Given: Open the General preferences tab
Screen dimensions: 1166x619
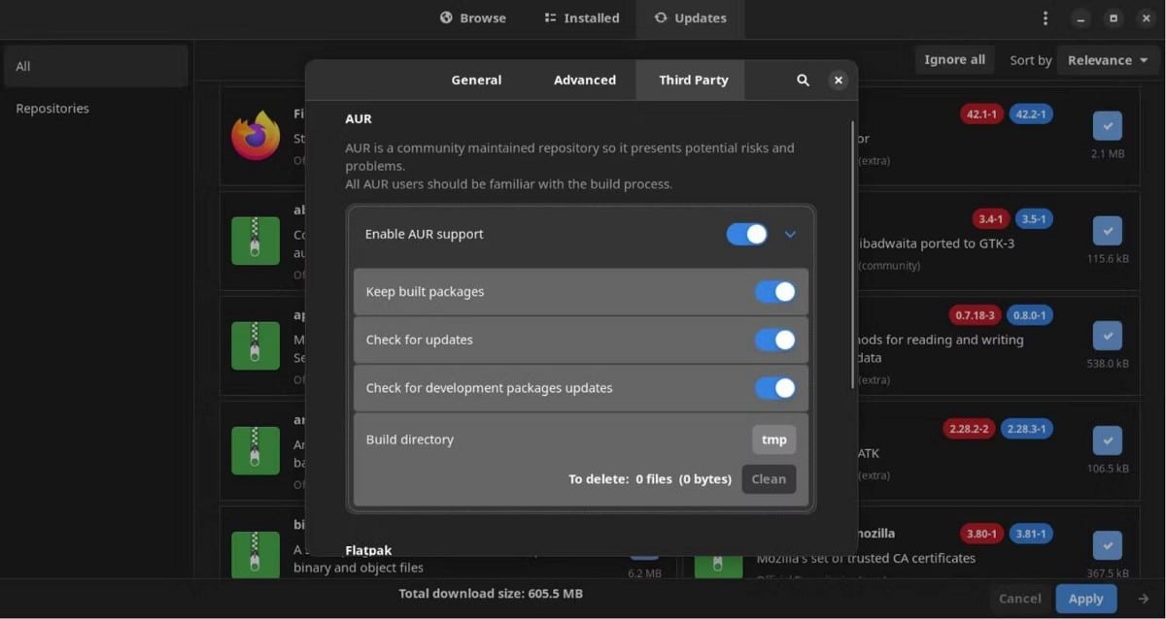Looking at the screenshot, I should (476, 80).
